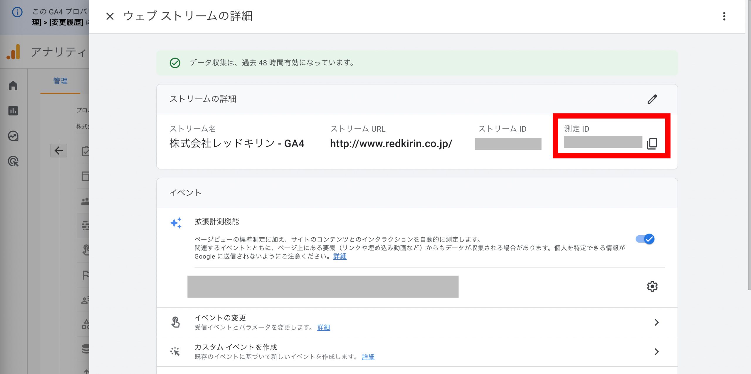Expand the カスタム イベントを作成 row chevron
The width and height of the screenshot is (751, 374).
[x=657, y=352]
